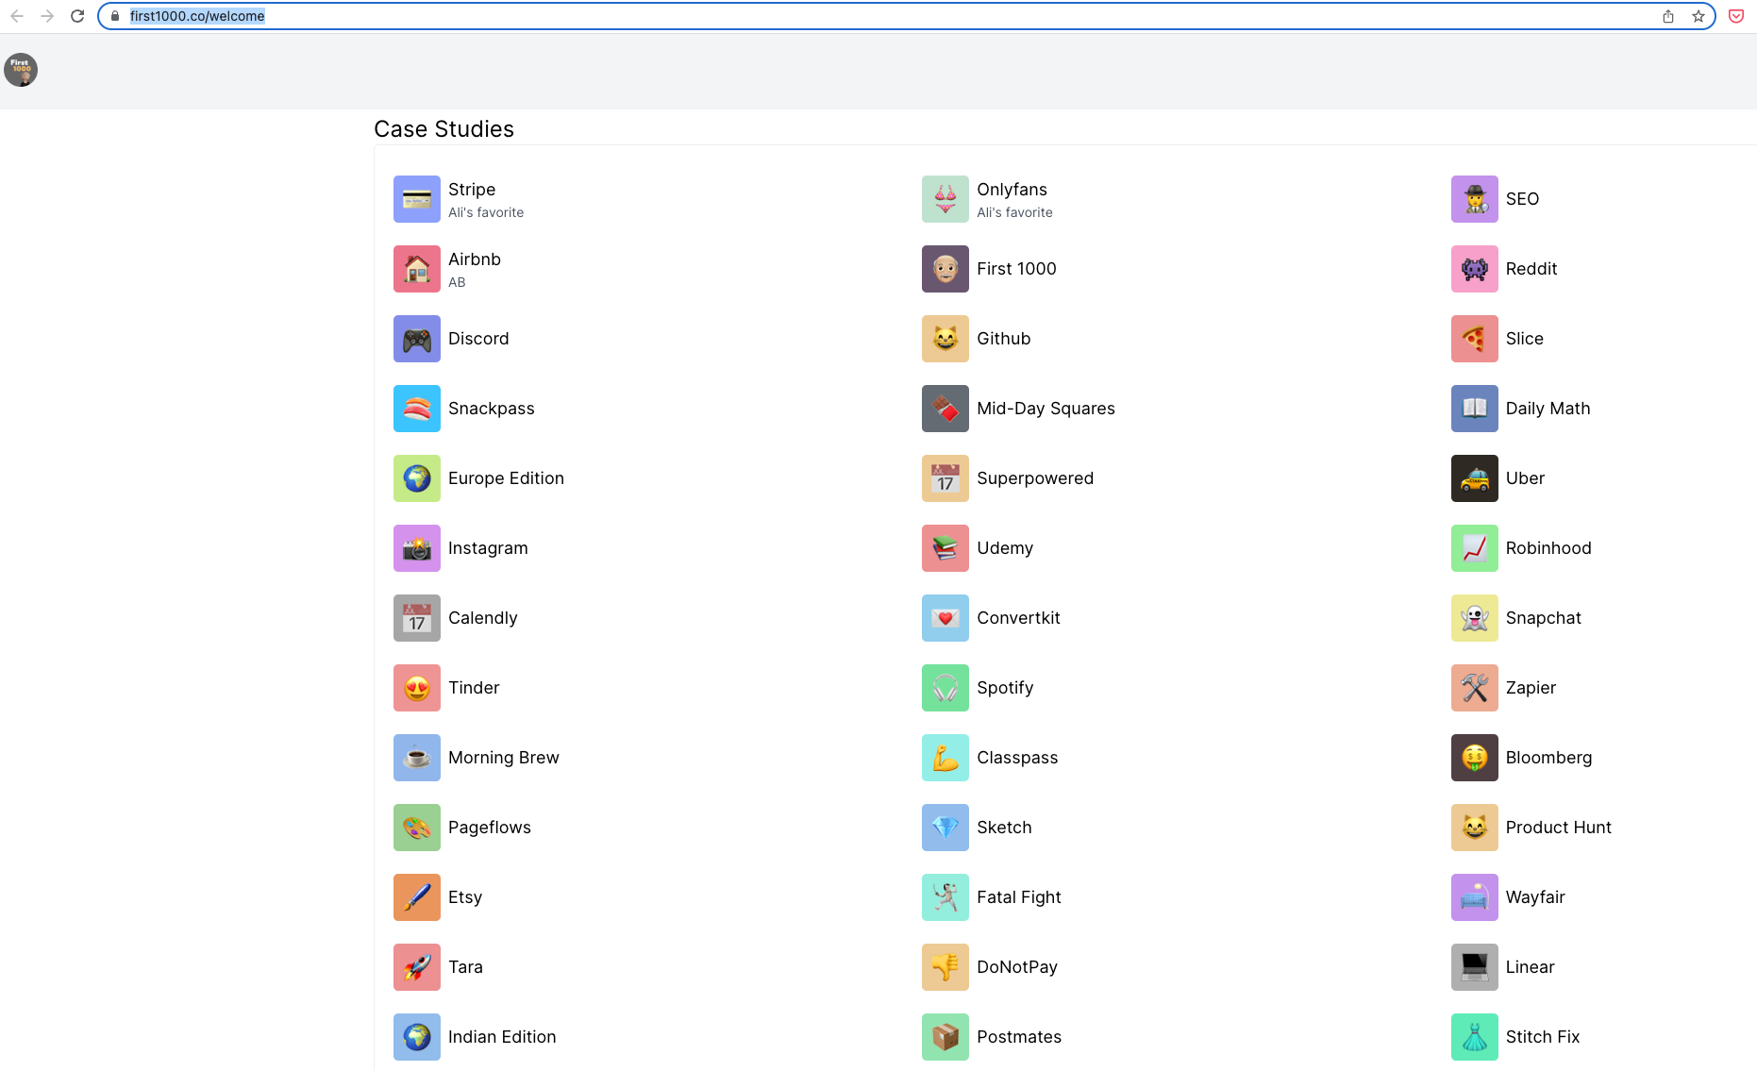Click the share icon in address bar
Screen dimensions: 1757x1071
[1668, 16]
